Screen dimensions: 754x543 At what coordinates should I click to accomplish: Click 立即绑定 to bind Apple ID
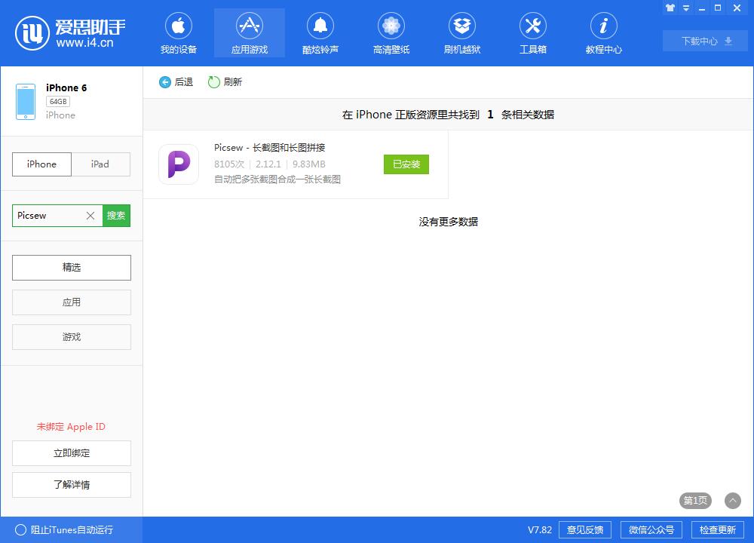[71, 452]
